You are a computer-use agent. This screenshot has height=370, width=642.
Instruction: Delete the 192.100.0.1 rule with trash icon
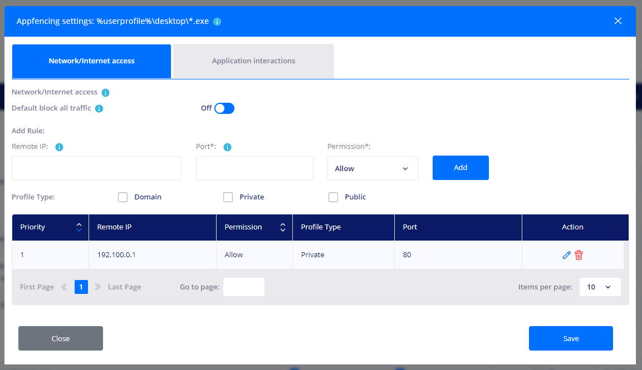[x=579, y=255]
